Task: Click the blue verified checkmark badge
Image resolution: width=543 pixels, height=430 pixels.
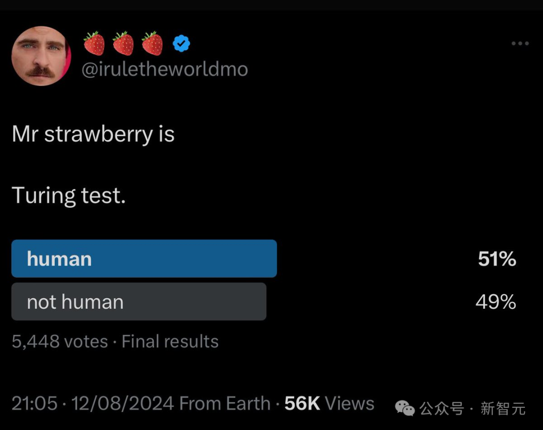Action: pos(182,44)
